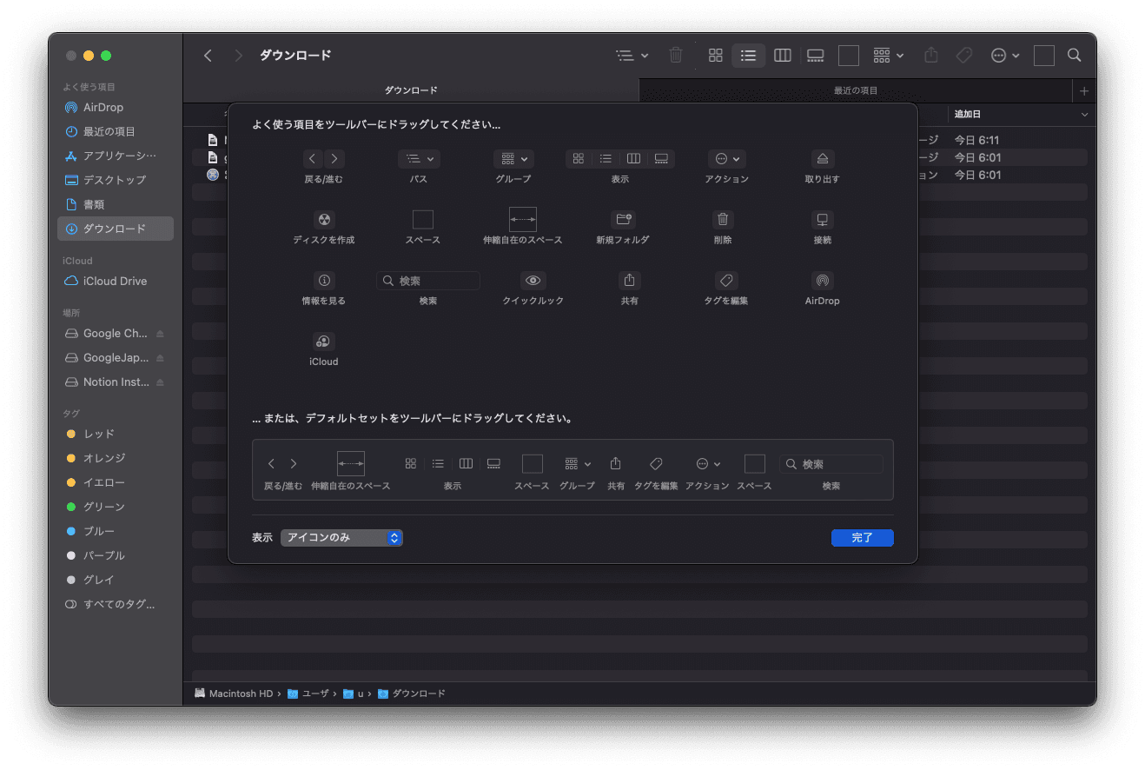
Task: Open the グループ item in palette
Action: point(513,158)
